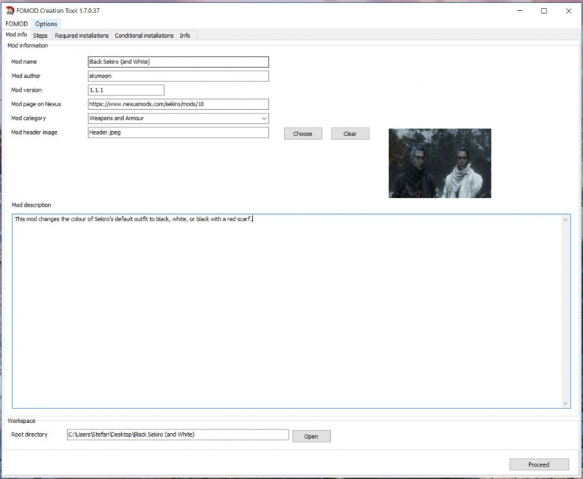Open the Conditional installations tab
Image resolution: width=583 pixels, height=479 pixels.
144,36
